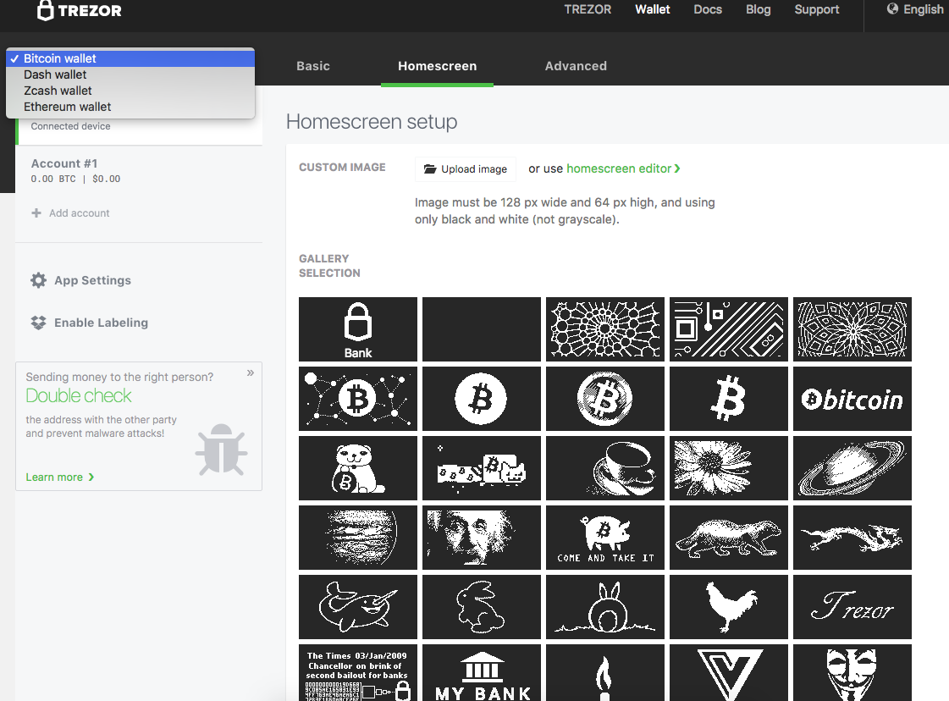Collapse the Double check banner with the chevron icon
Viewport: 949px width, 701px height.
(250, 373)
